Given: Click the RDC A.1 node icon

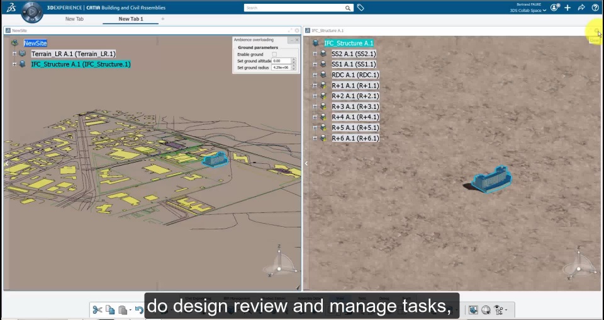Looking at the screenshot, I should coord(323,75).
